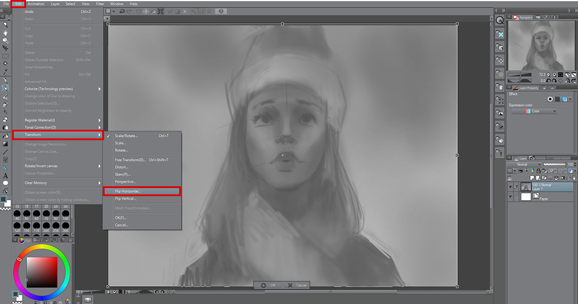Select the Gradient tool

[x=5, y=144]
